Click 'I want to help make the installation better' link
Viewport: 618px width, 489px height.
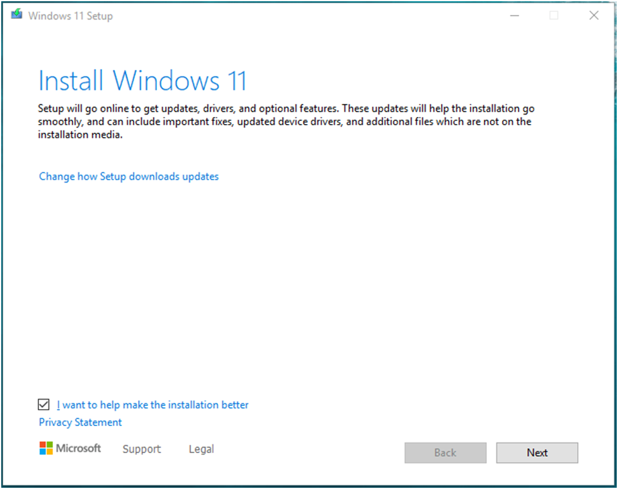point(152,405)
